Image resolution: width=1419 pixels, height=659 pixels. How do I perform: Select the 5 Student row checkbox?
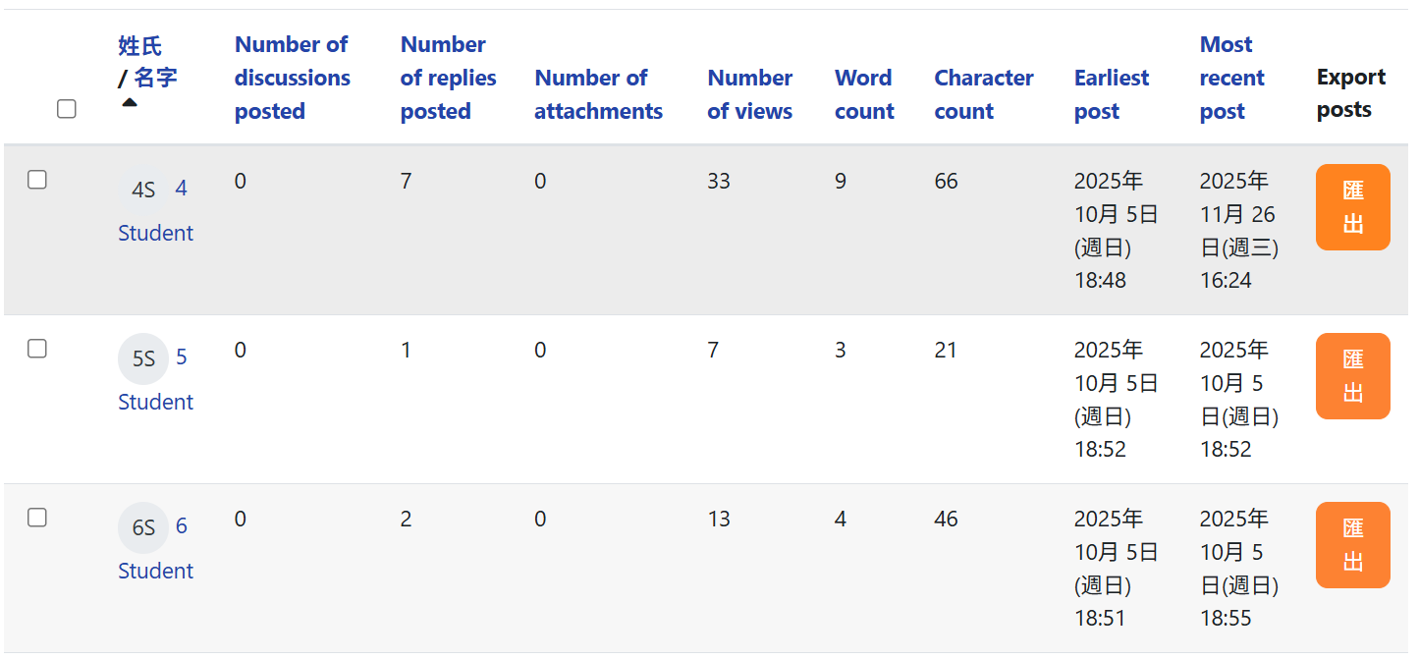37,349
